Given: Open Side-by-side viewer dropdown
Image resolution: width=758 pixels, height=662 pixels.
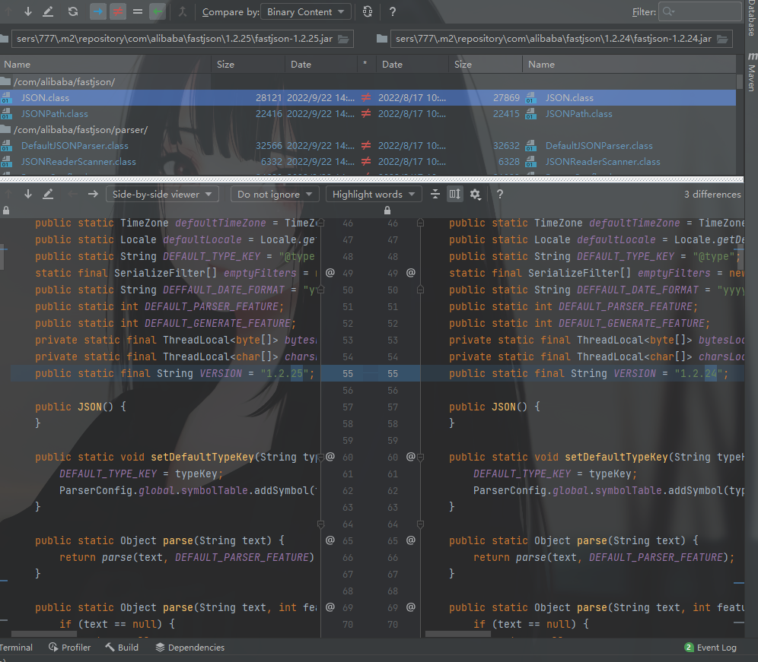Looking at the screenshot, I should pyautogui.click(x=162, y=194).
